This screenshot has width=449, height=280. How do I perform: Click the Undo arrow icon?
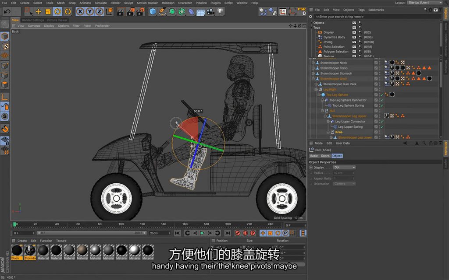tap(7, 12)
